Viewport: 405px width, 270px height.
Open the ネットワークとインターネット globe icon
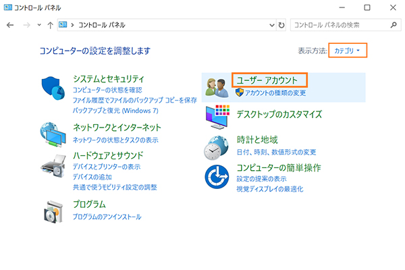click(x=53, y=134)
